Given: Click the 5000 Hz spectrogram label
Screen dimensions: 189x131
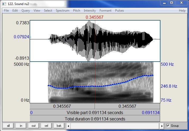Looking at the screenshot, I should pyautogui.click(x=21, y=64).
